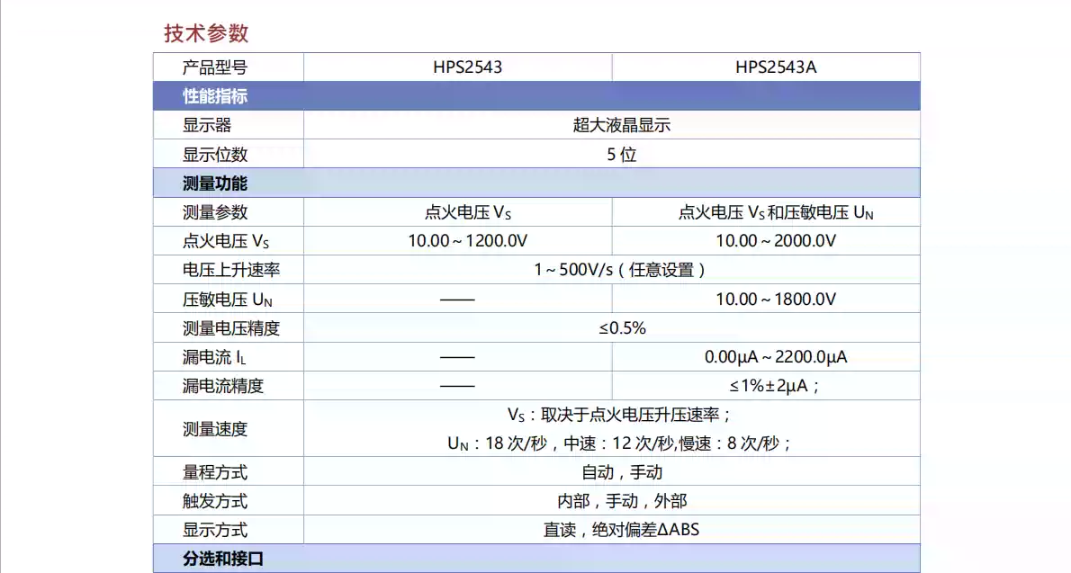Select the 超大液晶显示 display value cell
Screen dimensions: 1071x573
pos(621,125)
